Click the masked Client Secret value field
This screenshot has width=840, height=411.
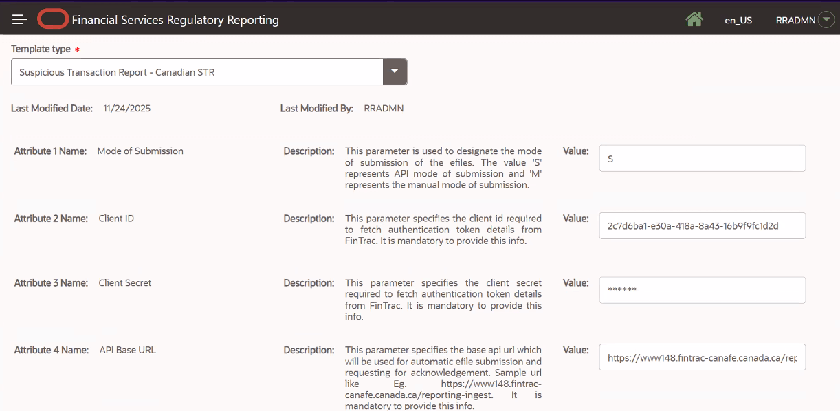[x=702, y=289]
